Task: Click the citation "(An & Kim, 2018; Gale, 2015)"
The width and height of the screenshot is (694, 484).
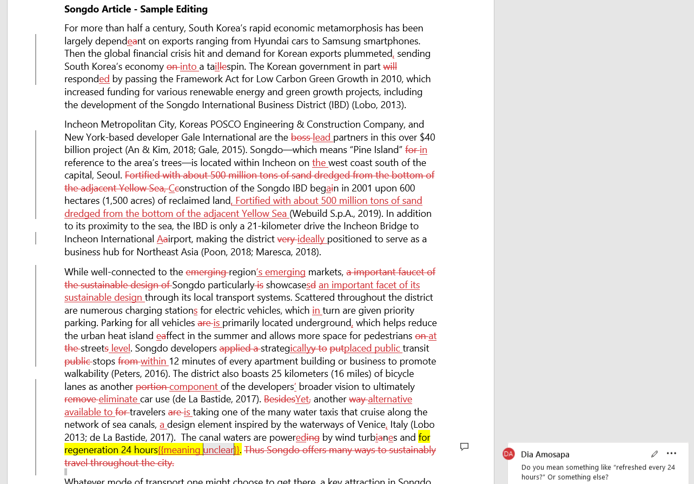Action: 184,150
